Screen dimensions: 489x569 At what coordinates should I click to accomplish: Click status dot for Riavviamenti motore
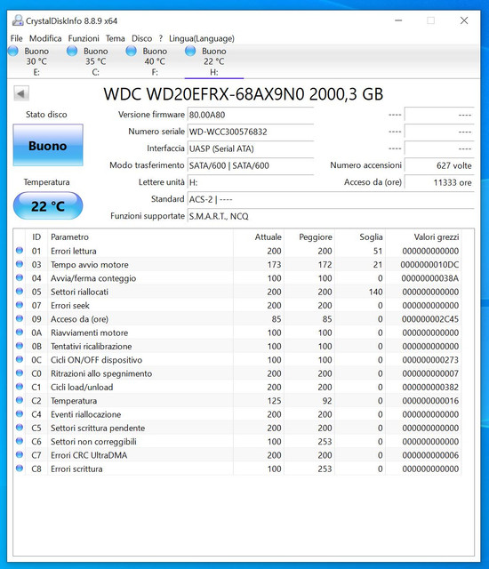[x=20, y=332]
